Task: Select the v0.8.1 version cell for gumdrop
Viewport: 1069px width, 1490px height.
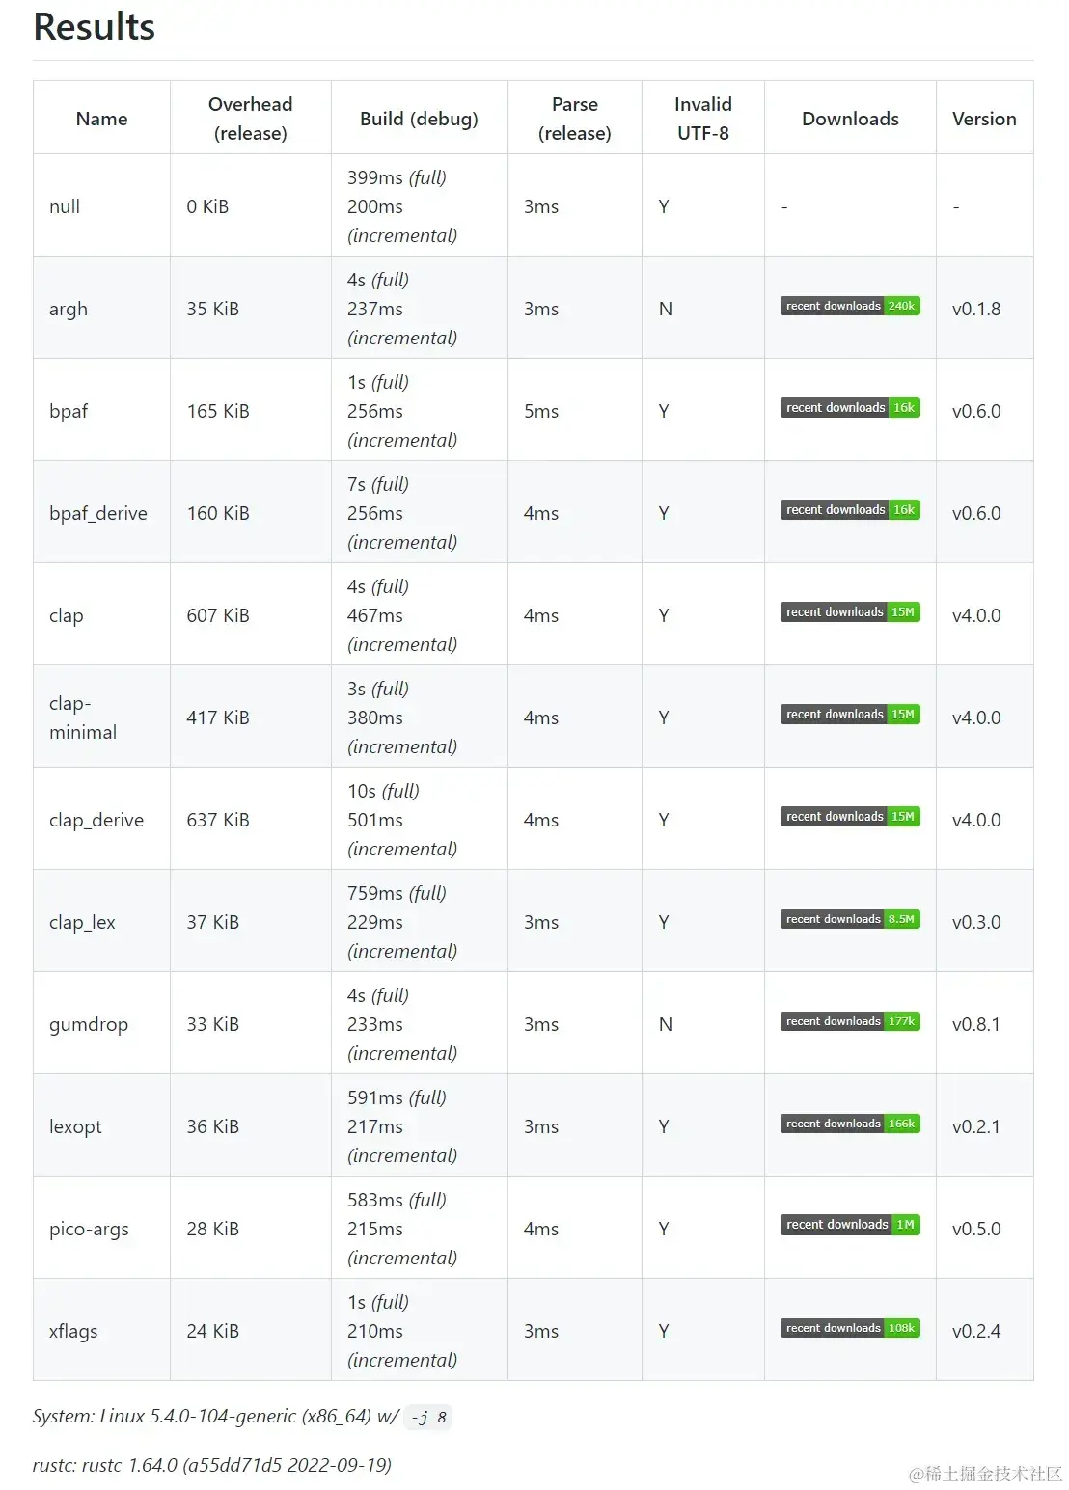Action: click(976, 1024)
